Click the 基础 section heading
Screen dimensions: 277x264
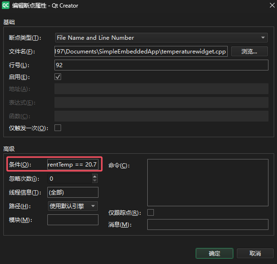(9, 22)
